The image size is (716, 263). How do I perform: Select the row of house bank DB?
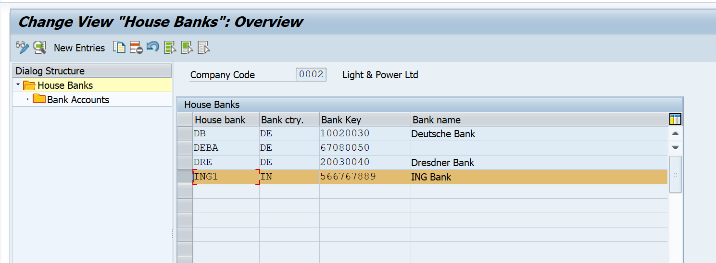(x=185, y=134)
